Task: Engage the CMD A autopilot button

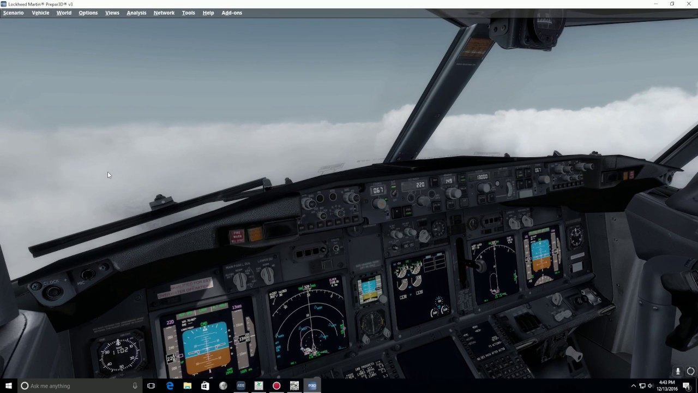Action: click(x=520, y=172)
